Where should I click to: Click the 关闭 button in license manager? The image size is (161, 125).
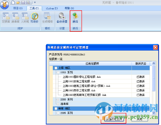(x=140, y=119)
